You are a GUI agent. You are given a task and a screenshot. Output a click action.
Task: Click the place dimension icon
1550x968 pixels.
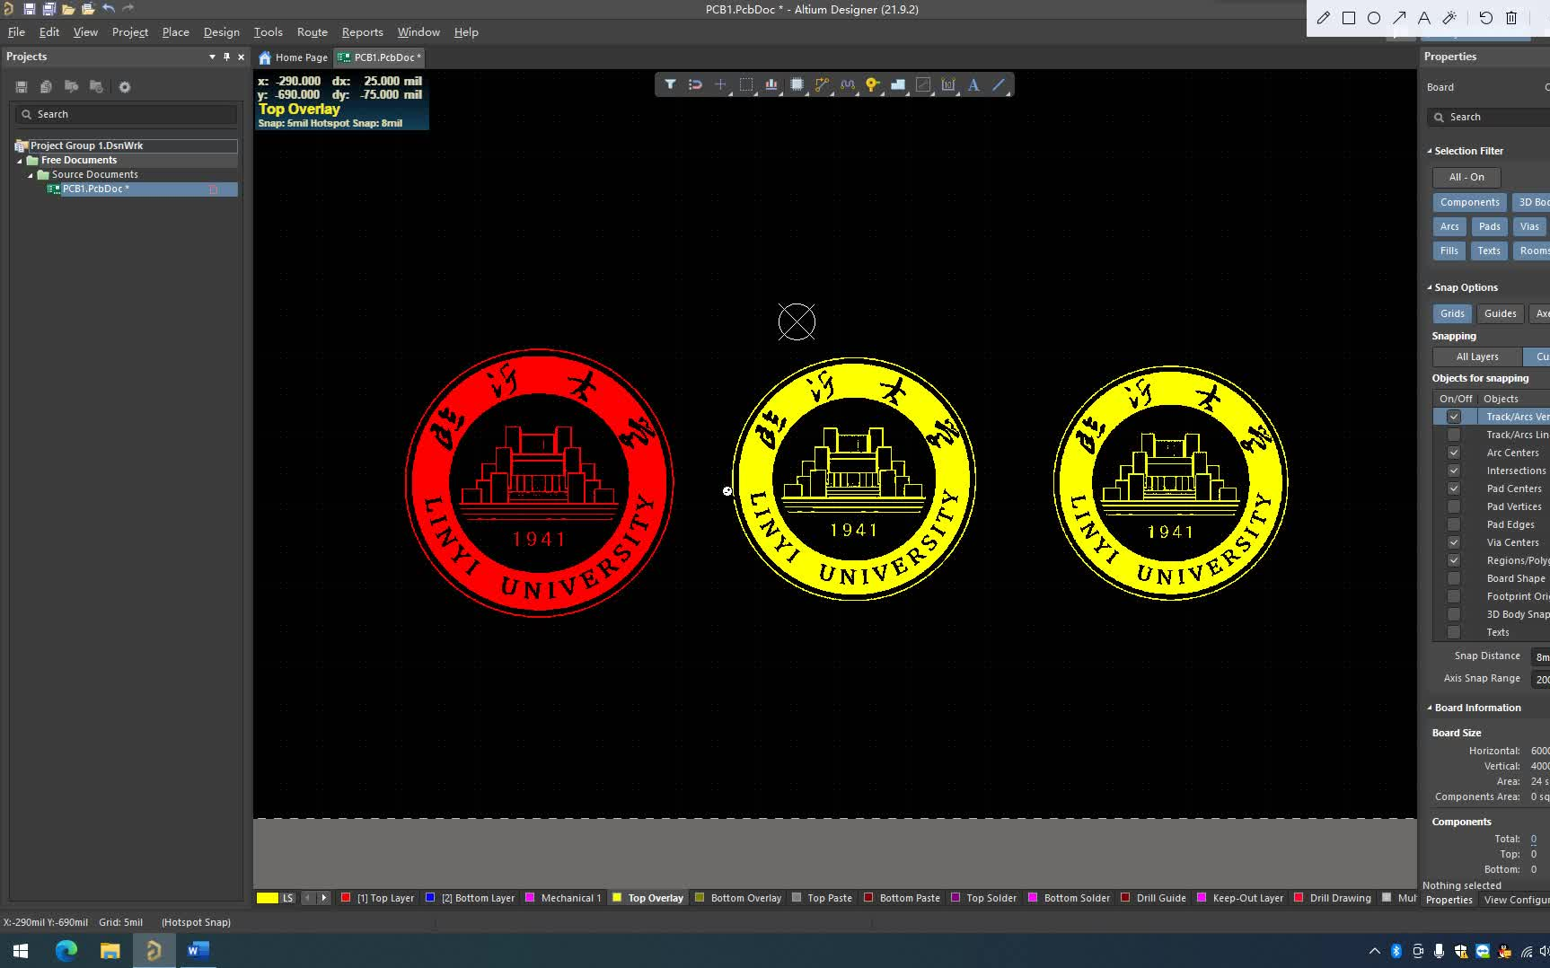(948, 84)
